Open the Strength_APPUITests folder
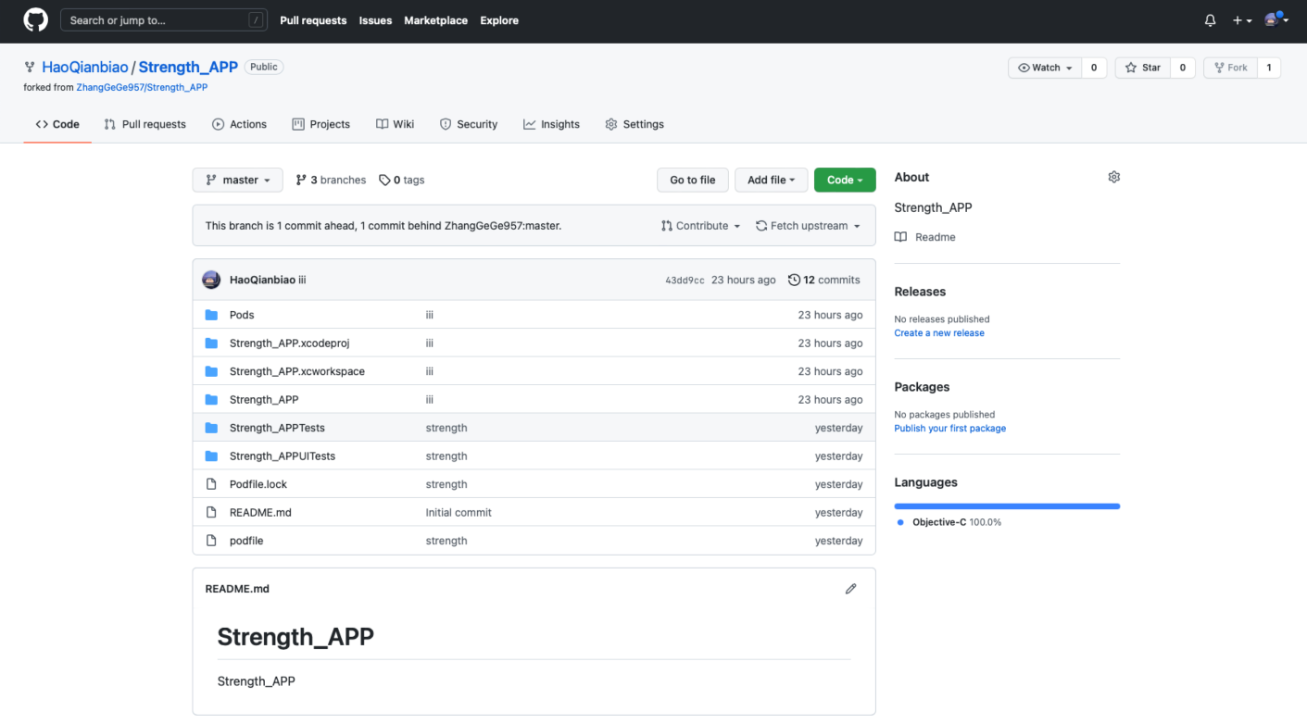1307x724 pixels. (283, 456)
